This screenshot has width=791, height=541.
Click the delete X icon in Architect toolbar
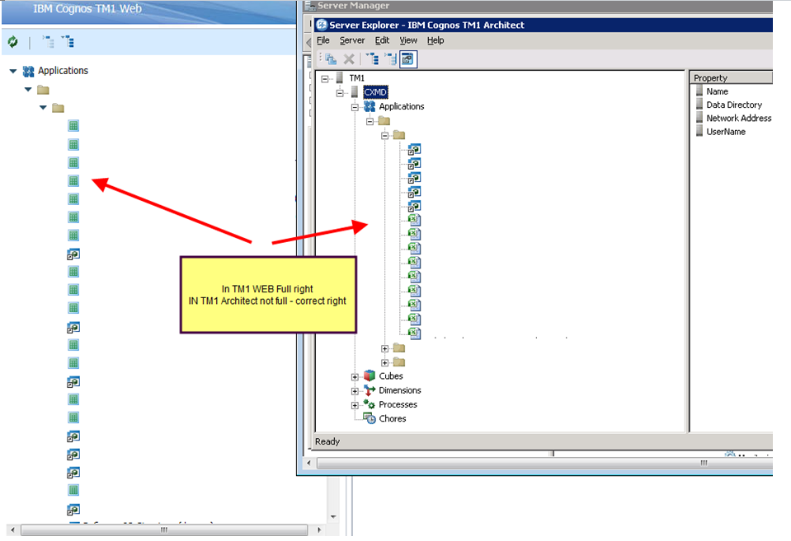349,58
